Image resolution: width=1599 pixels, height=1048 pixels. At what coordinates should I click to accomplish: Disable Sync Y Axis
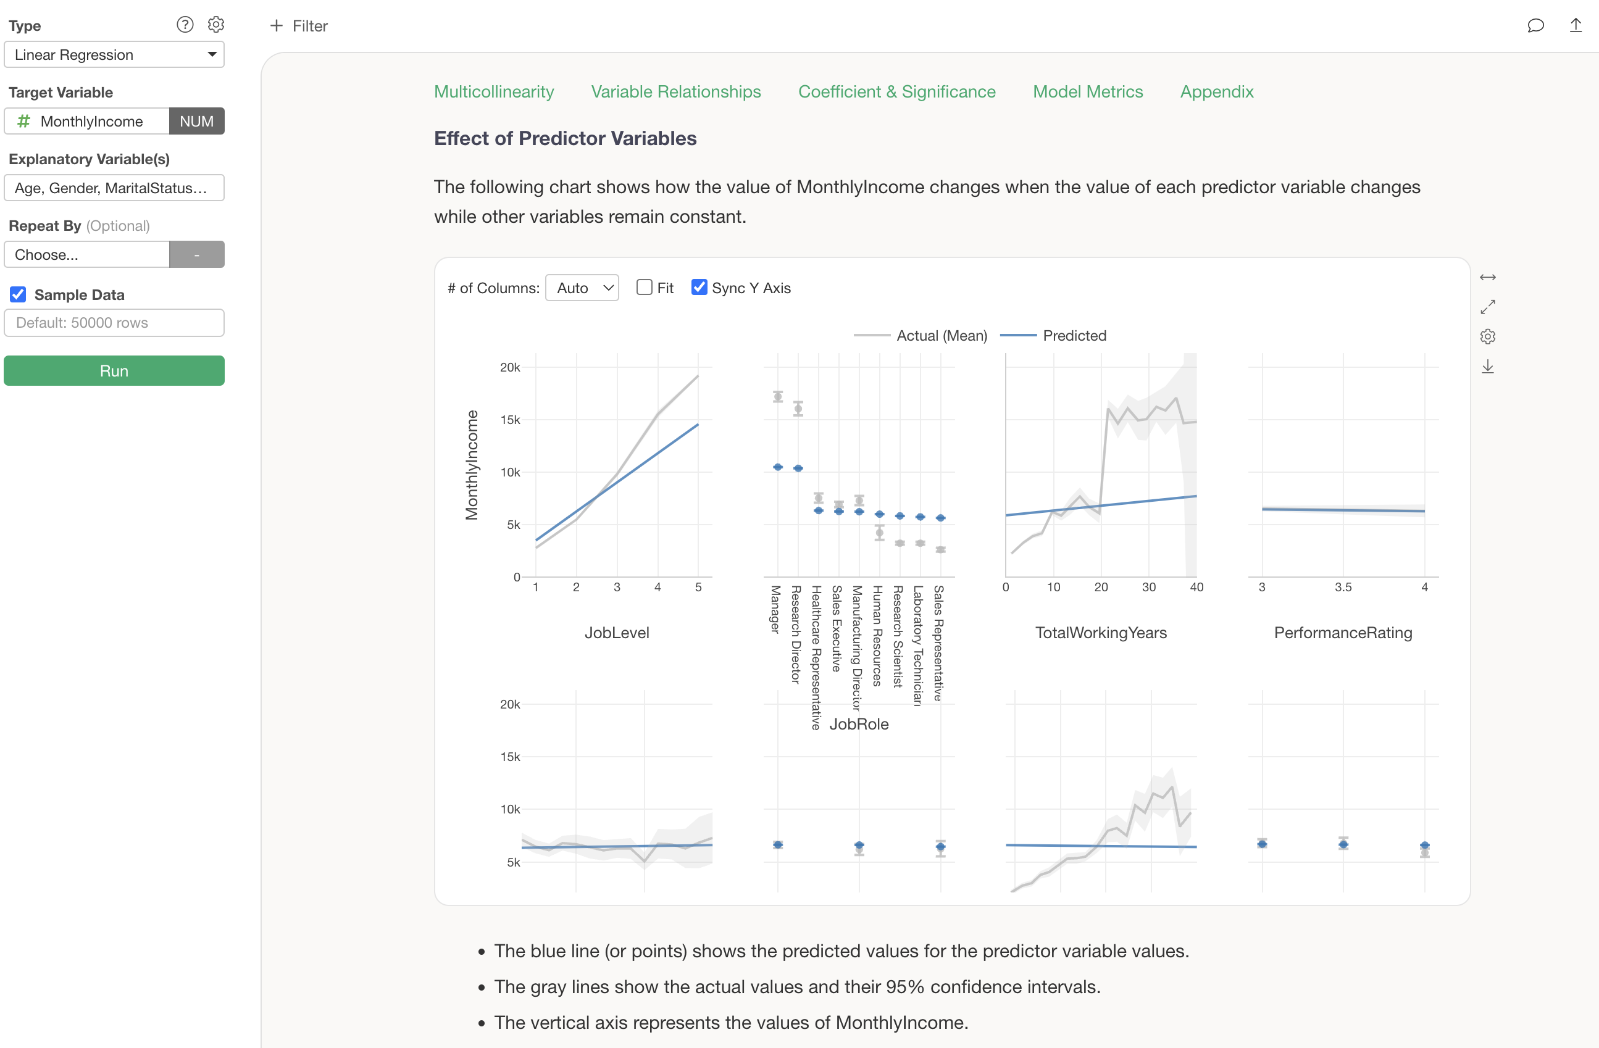click(699, 287)
